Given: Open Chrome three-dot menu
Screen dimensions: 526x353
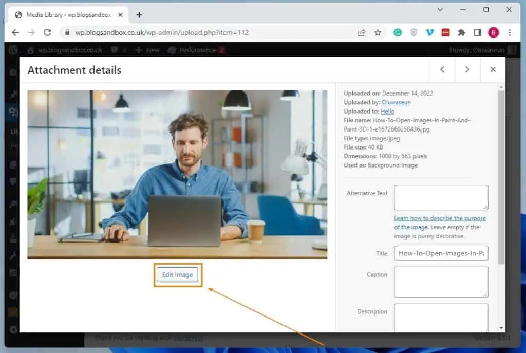Looking at the screenshot, I should pyautogui.click(x=510, y=32).
